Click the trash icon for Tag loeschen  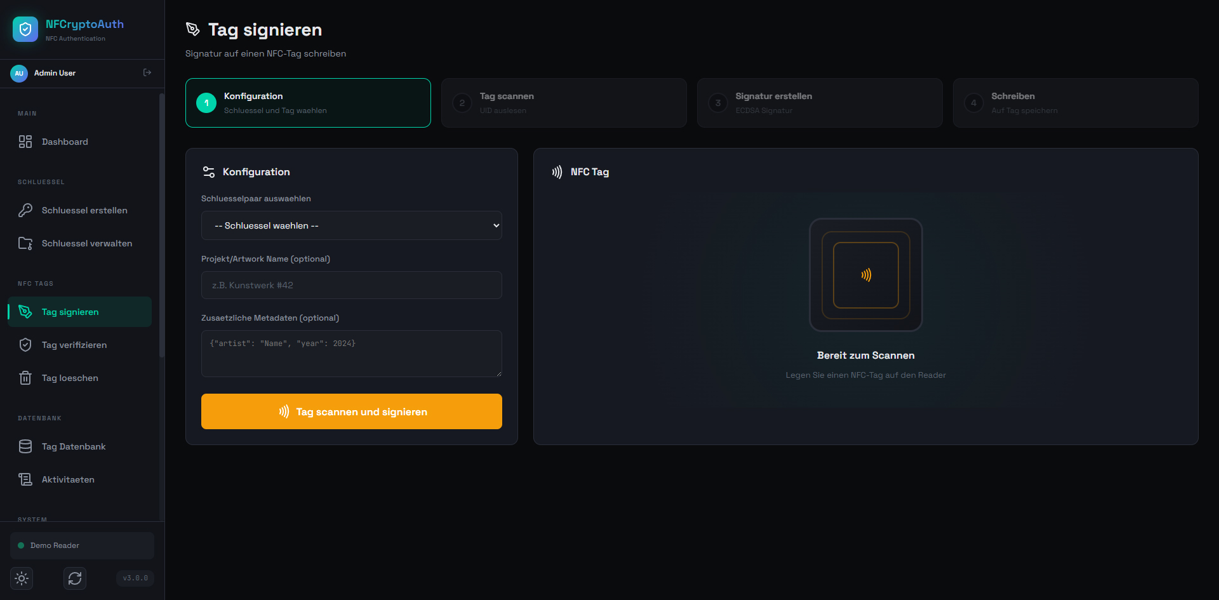(x=25, y=378)
